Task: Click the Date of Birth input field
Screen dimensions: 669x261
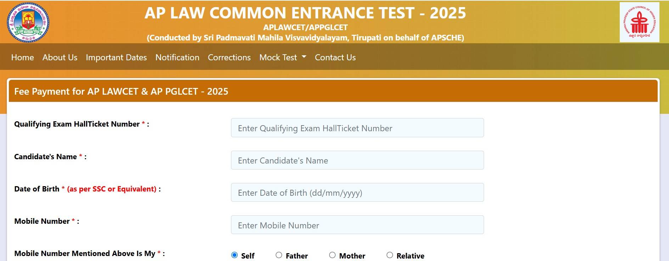Action: (x=357, y=193)
